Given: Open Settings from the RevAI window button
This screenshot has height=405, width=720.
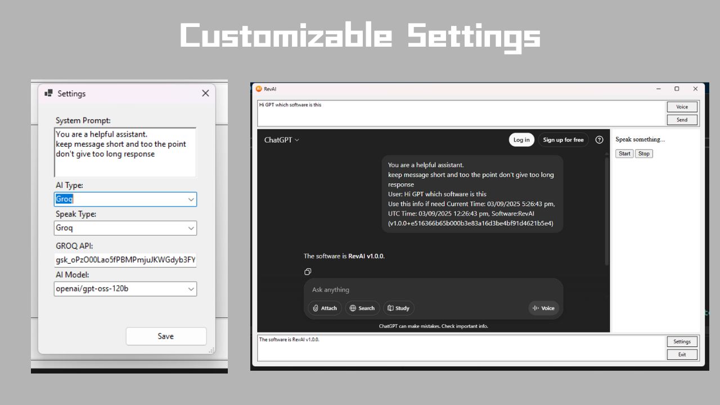Looking at the screenshot, I should [x=682, y=341].
